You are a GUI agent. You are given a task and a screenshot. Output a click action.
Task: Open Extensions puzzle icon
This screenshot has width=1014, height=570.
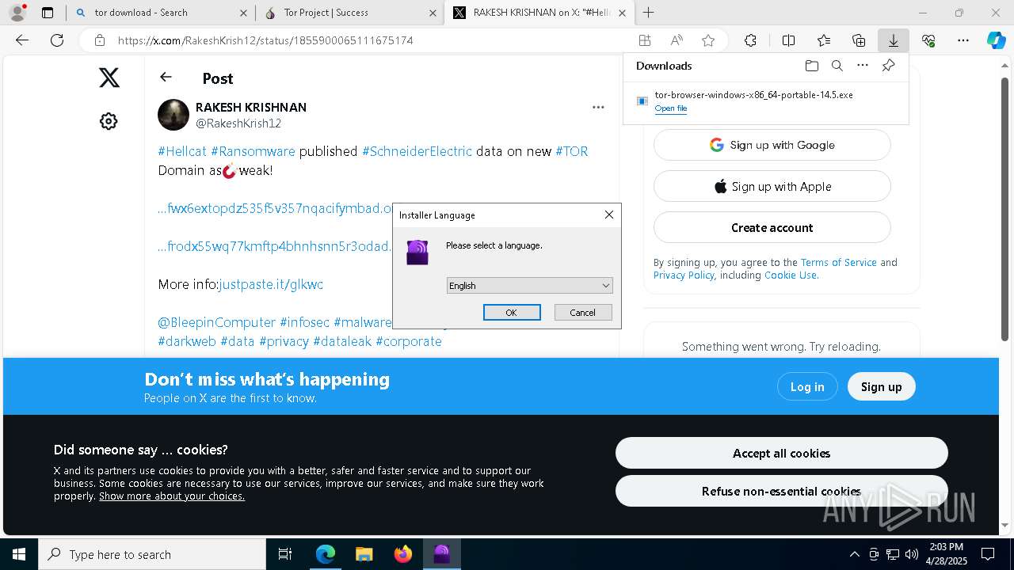tap(750, 40)
